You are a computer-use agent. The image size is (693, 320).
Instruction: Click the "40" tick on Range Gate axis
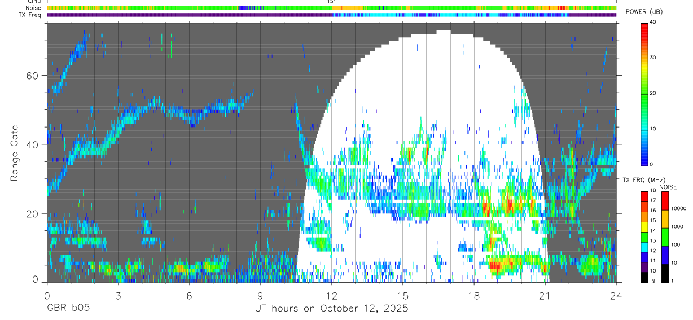click(33, 145)
